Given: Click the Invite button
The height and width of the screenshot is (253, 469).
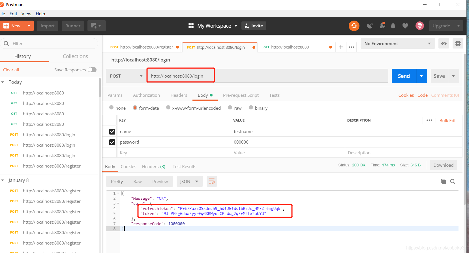Looking at the screenshot, I should pos(254,26).
